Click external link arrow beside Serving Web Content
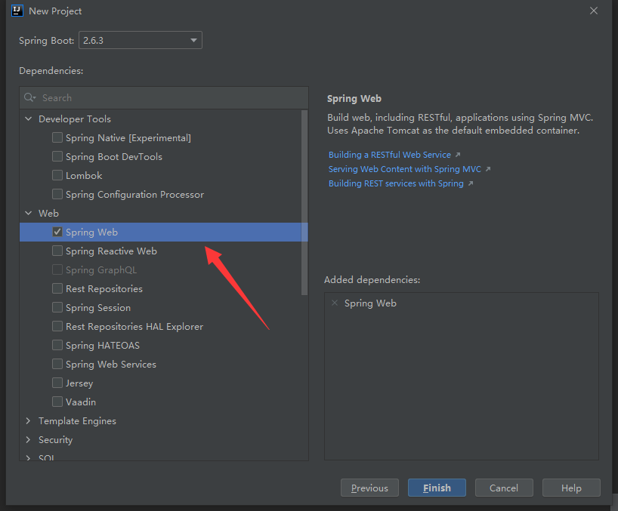The width and height of the screenshot is (618, 511). click(488, 169)
